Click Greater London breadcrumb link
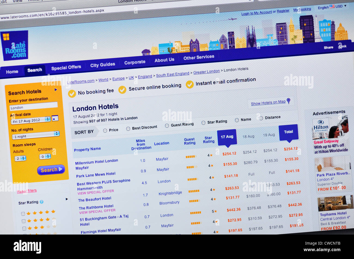This screenshot has height=259, width=354. coord(206,72)
